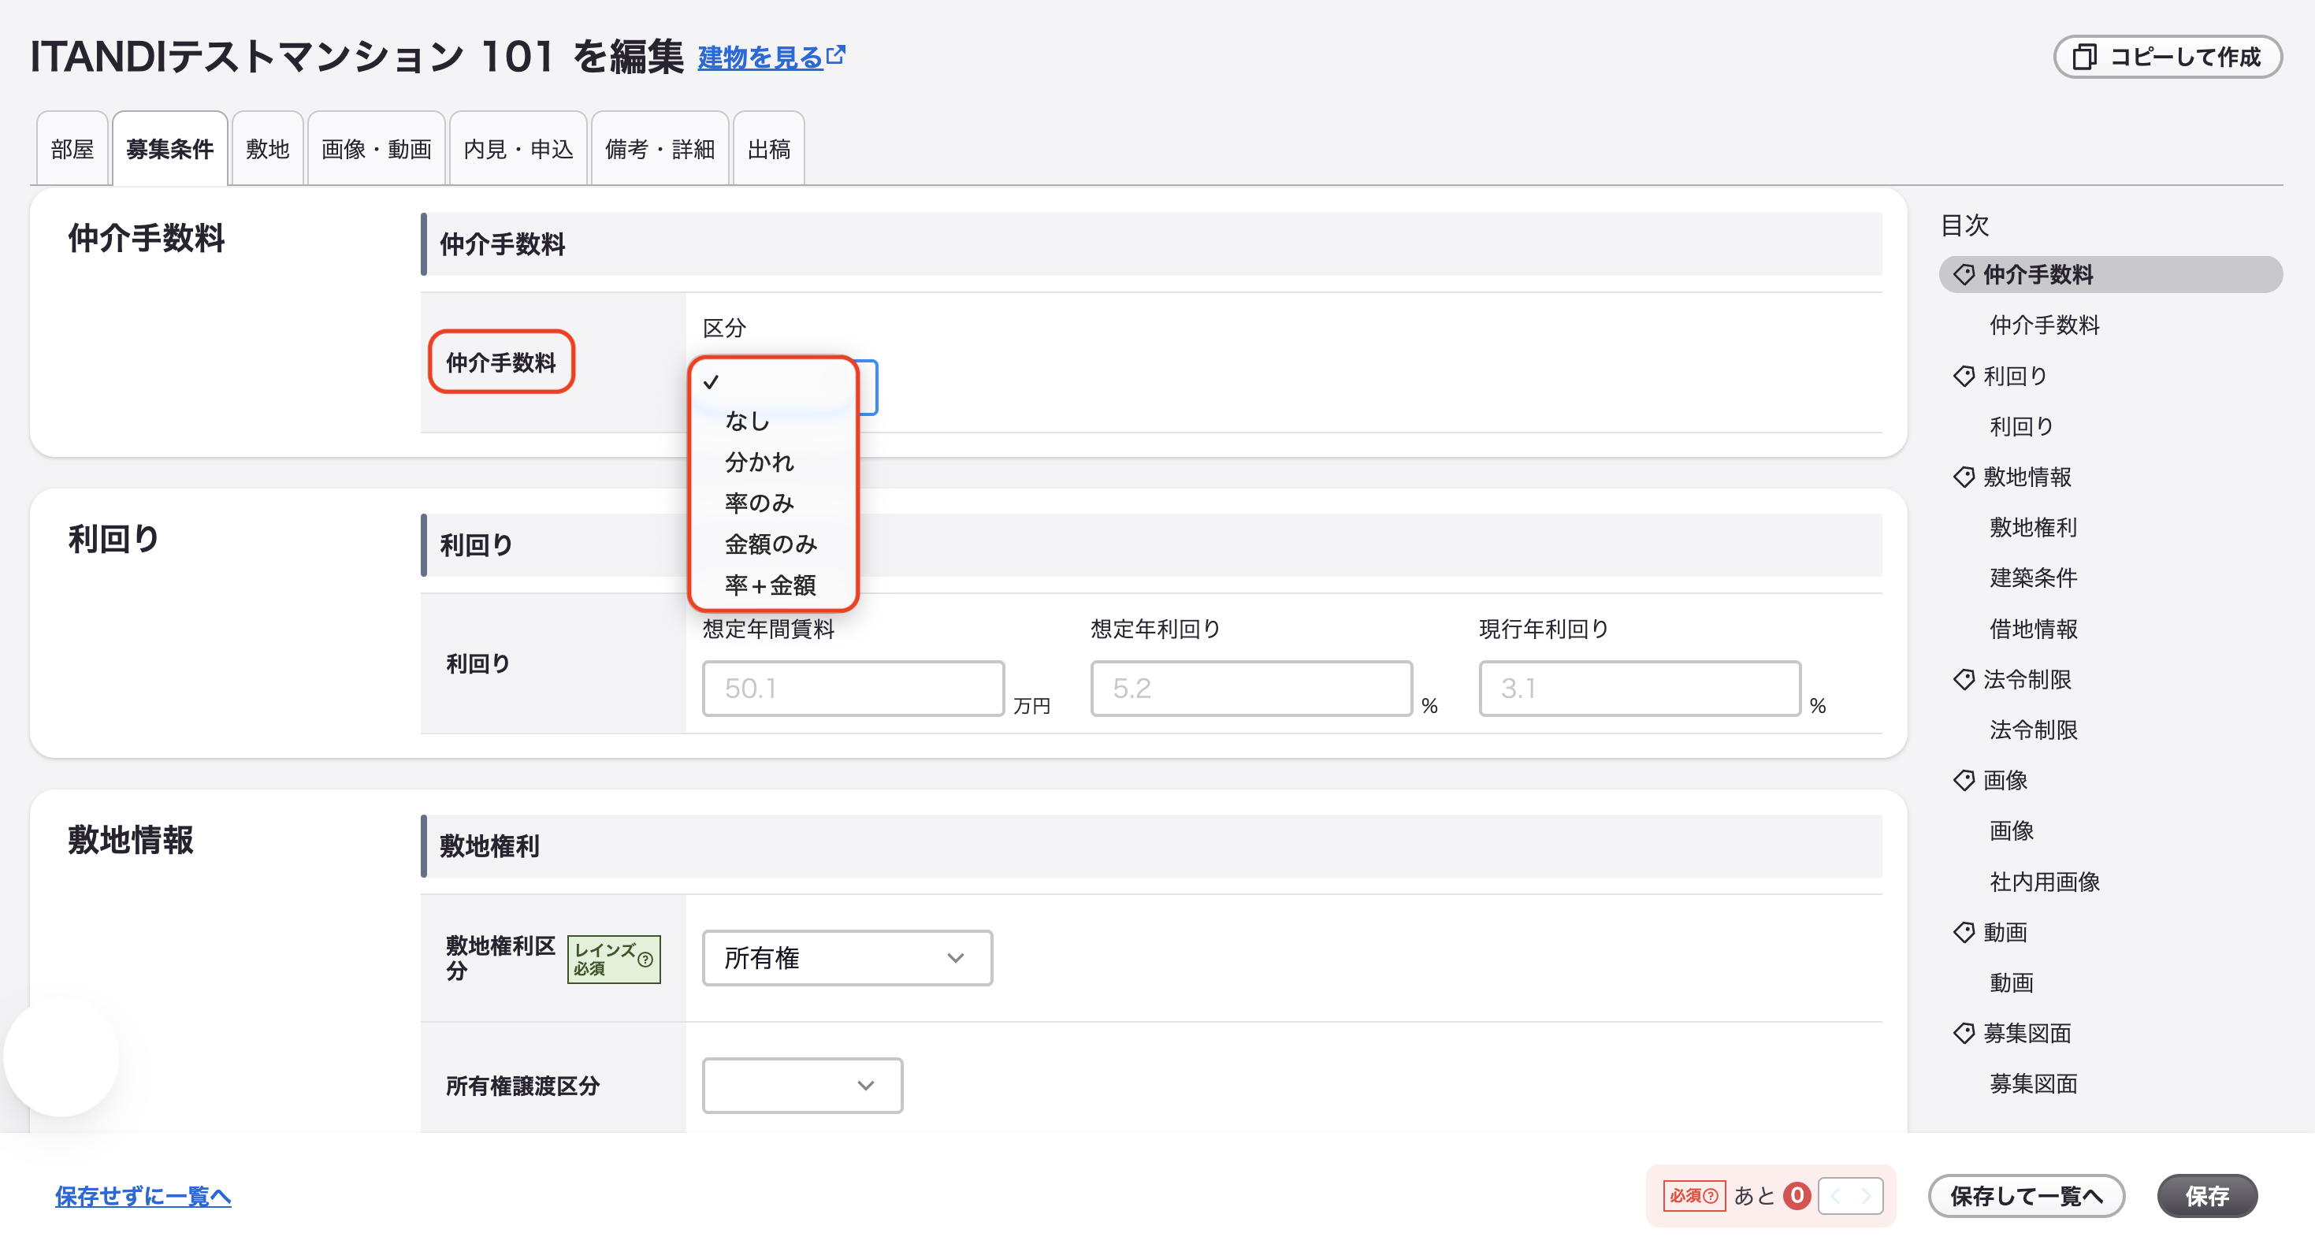Screen dimensions: 2315x1259
Task: Switch to the 敷地 tab
Action: coord(267,148)
